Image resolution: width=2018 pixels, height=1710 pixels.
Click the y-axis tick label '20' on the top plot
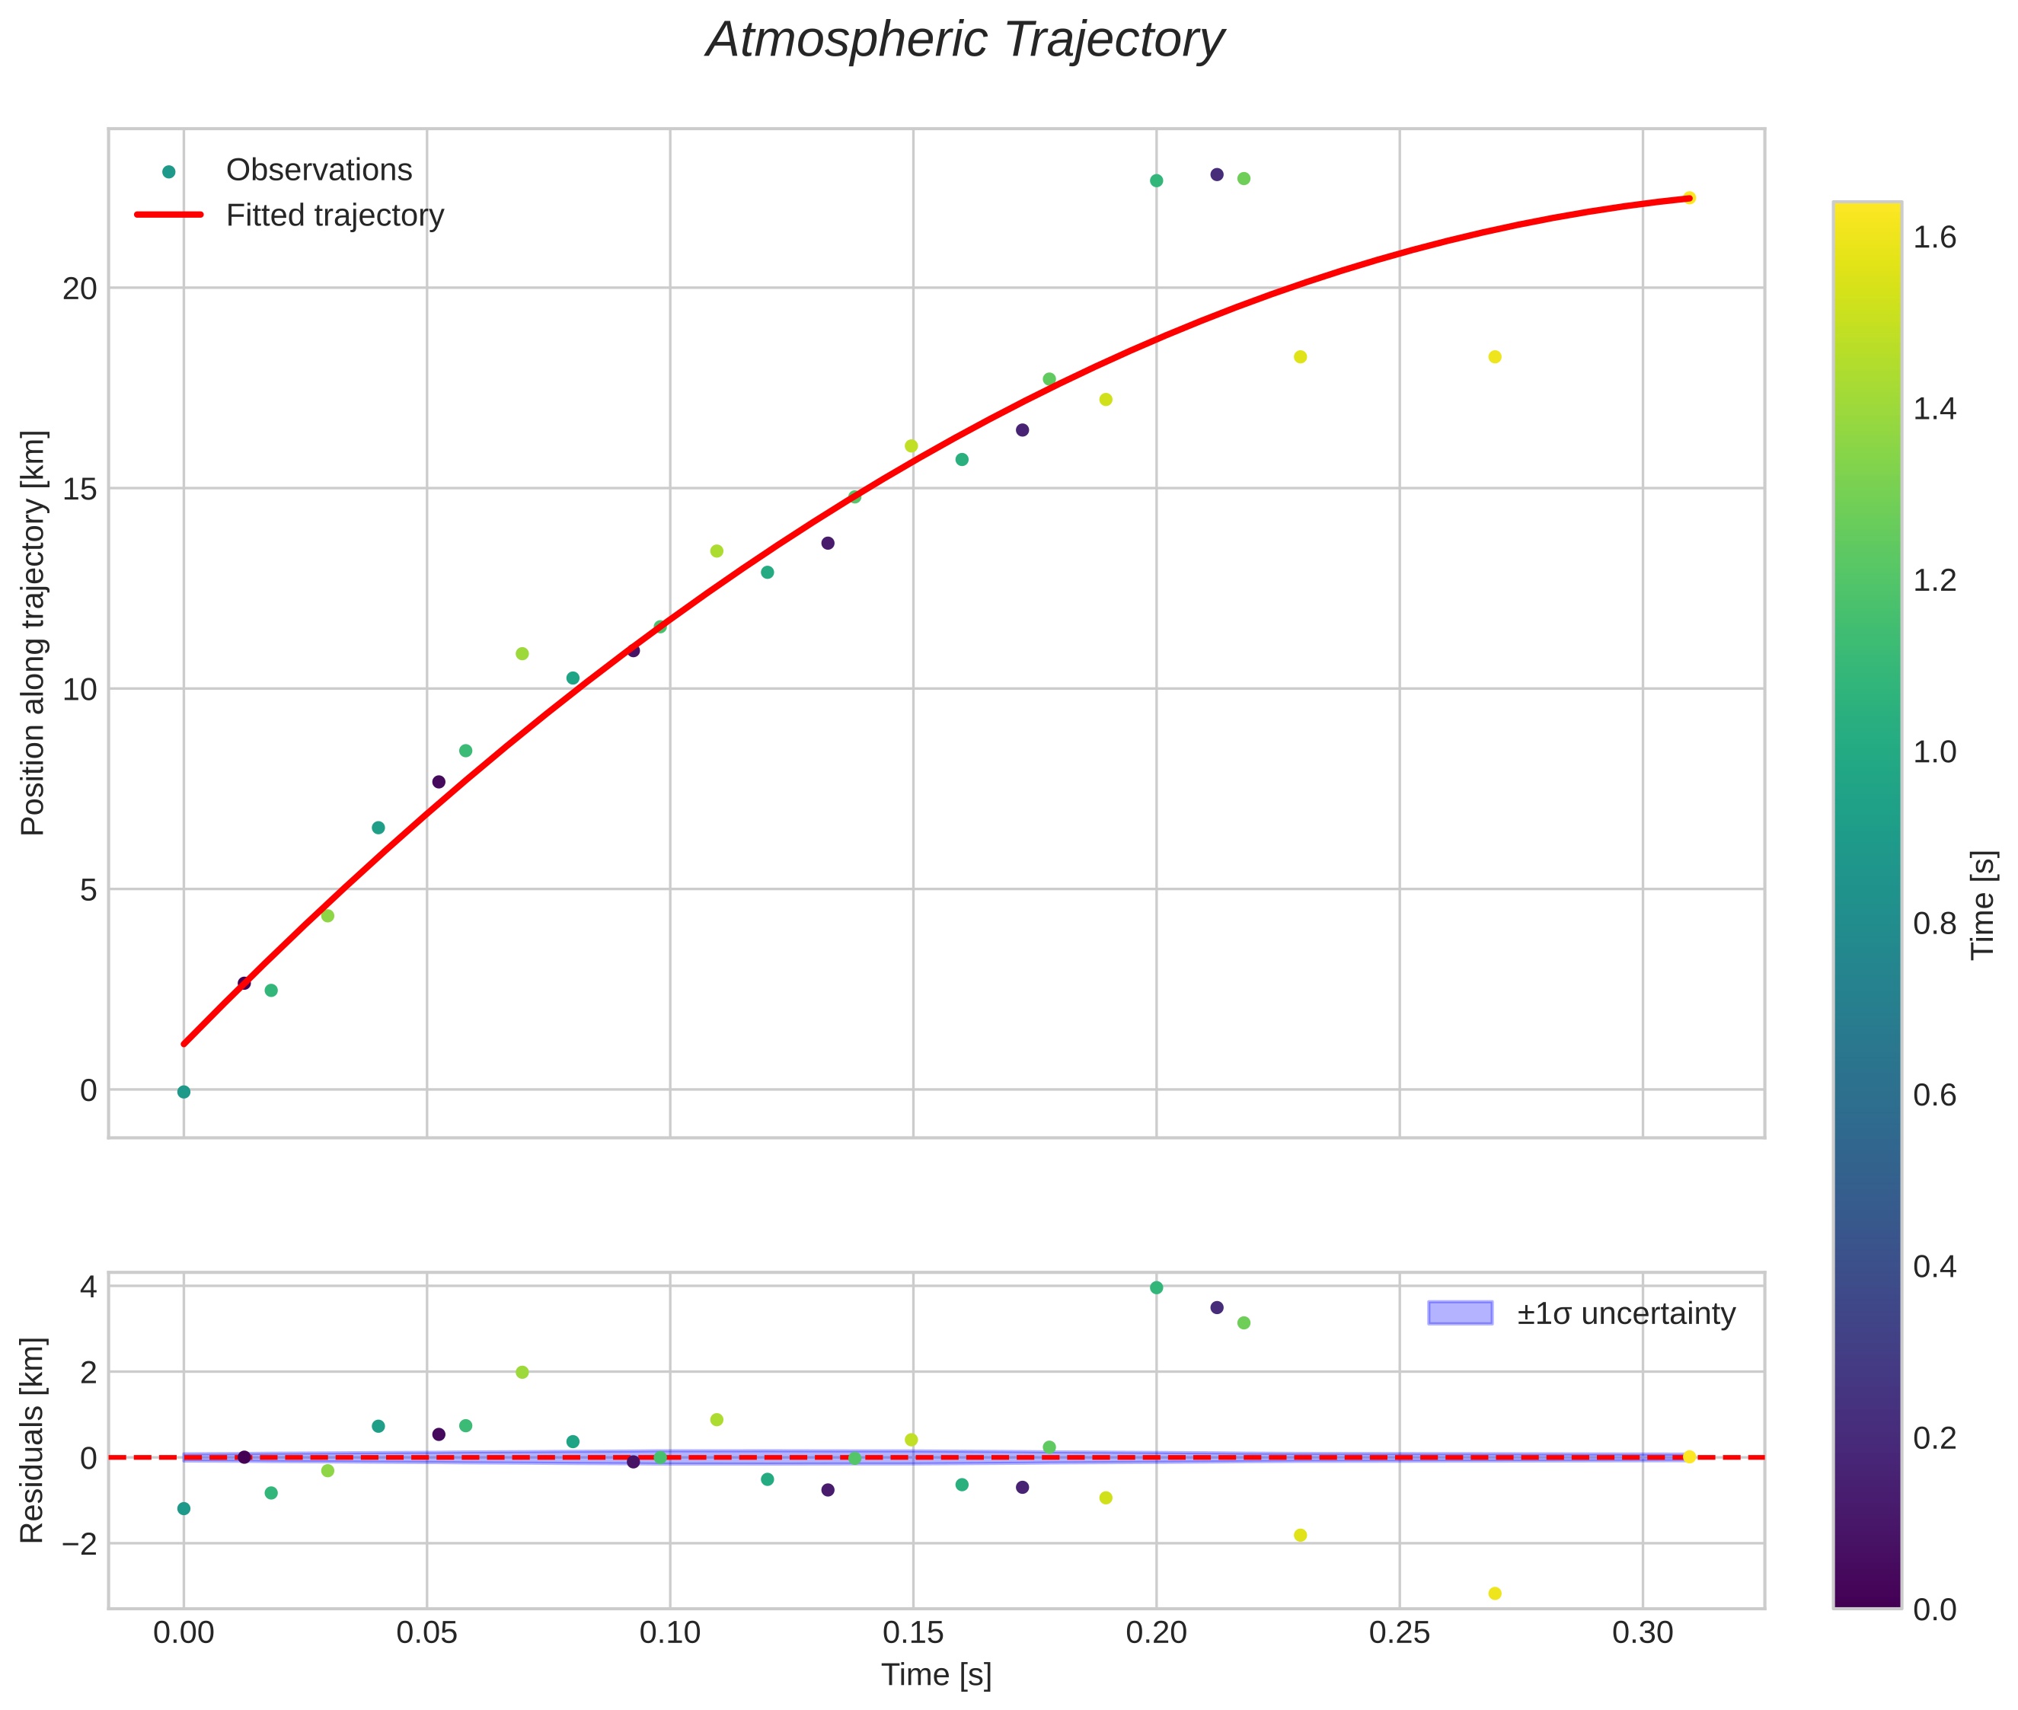[81, 289]
